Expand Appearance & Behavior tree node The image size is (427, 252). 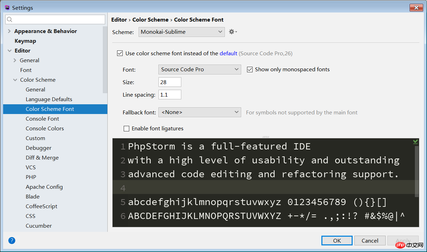click(x=9, y=31)
